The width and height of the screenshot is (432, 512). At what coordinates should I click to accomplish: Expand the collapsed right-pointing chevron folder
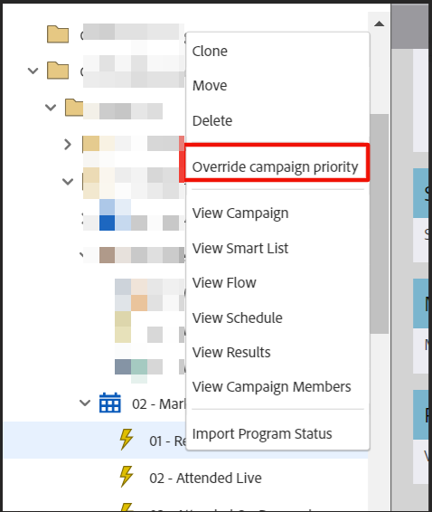click(x=68, y=145)
